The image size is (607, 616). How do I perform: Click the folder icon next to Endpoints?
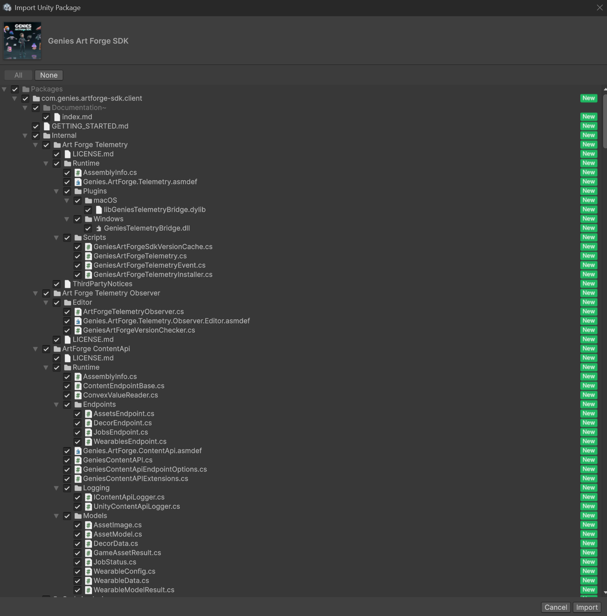click(78, 405)
